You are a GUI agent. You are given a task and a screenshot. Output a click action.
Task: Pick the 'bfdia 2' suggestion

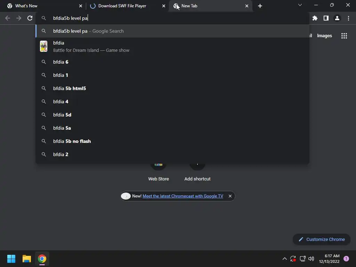172,154
